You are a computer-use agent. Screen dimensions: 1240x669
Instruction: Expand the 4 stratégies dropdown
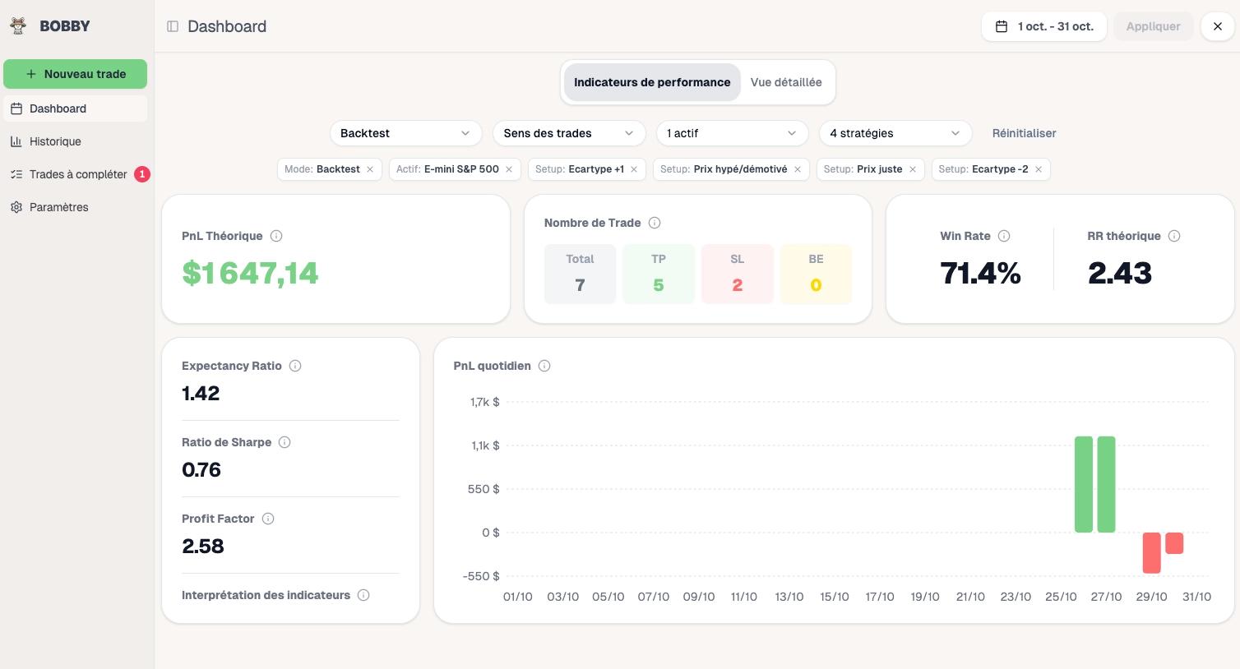pos(894,133)
